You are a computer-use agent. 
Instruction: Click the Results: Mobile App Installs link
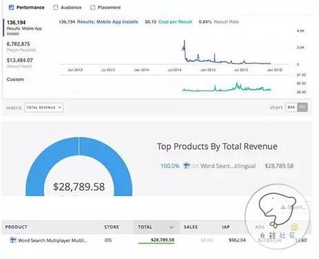108,22
